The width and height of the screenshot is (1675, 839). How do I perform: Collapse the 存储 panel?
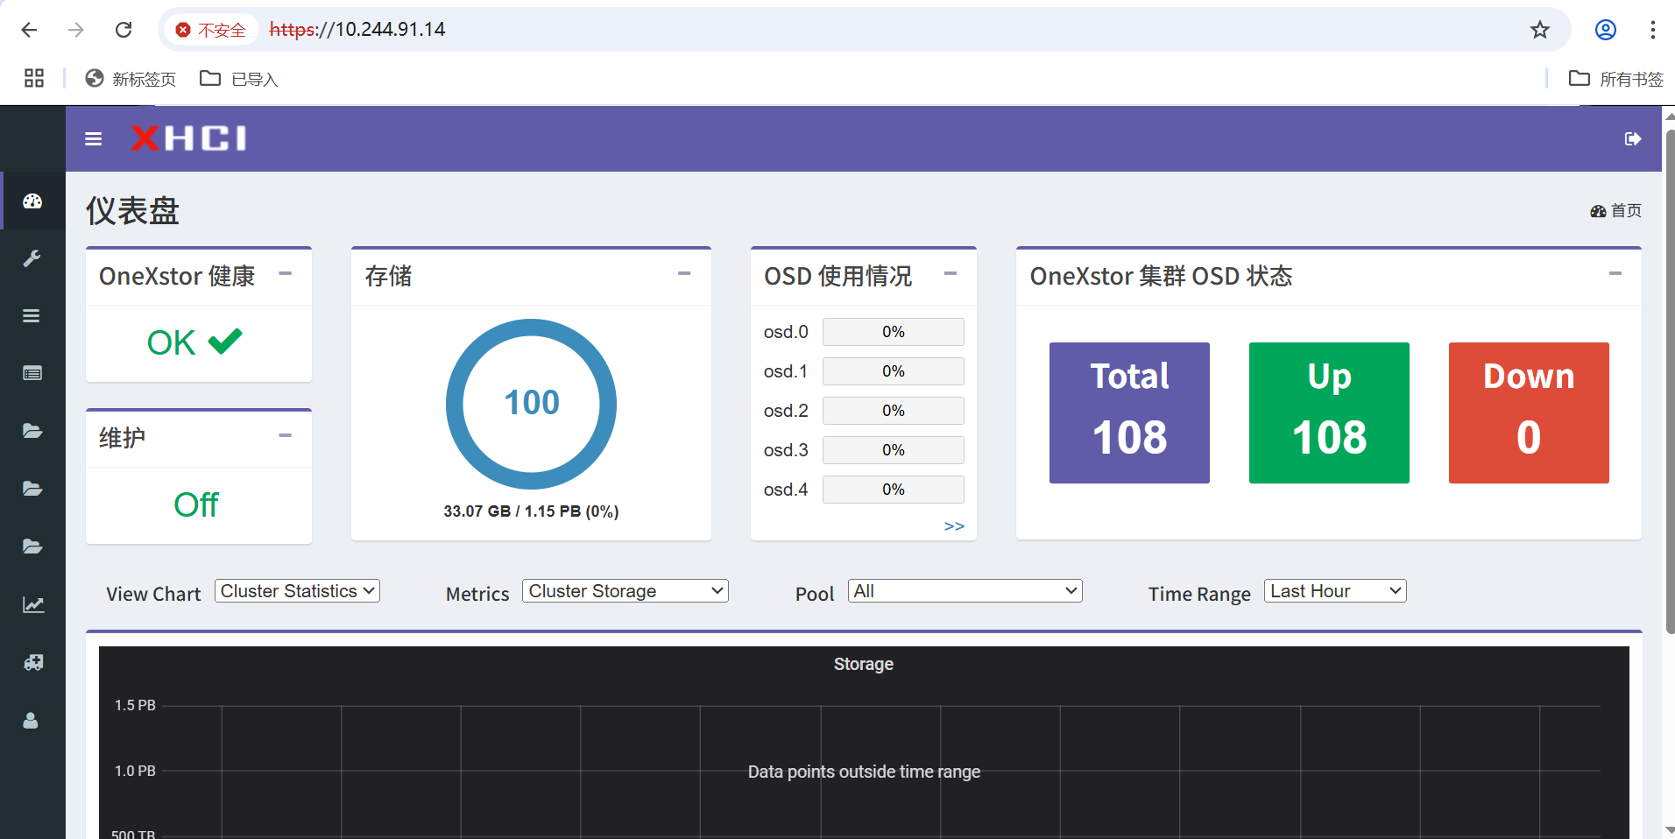pyautogui.click(x=684, y=274)
